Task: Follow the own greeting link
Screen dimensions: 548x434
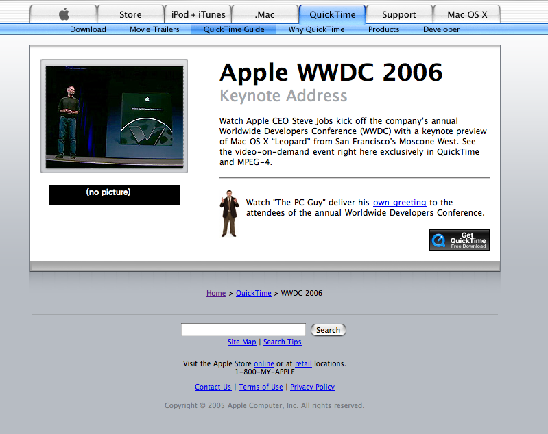Action: tap(399, 203)
